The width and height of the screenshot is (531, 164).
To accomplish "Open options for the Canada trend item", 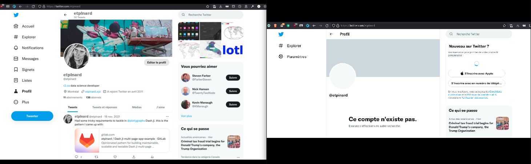I will coord(238,157).
